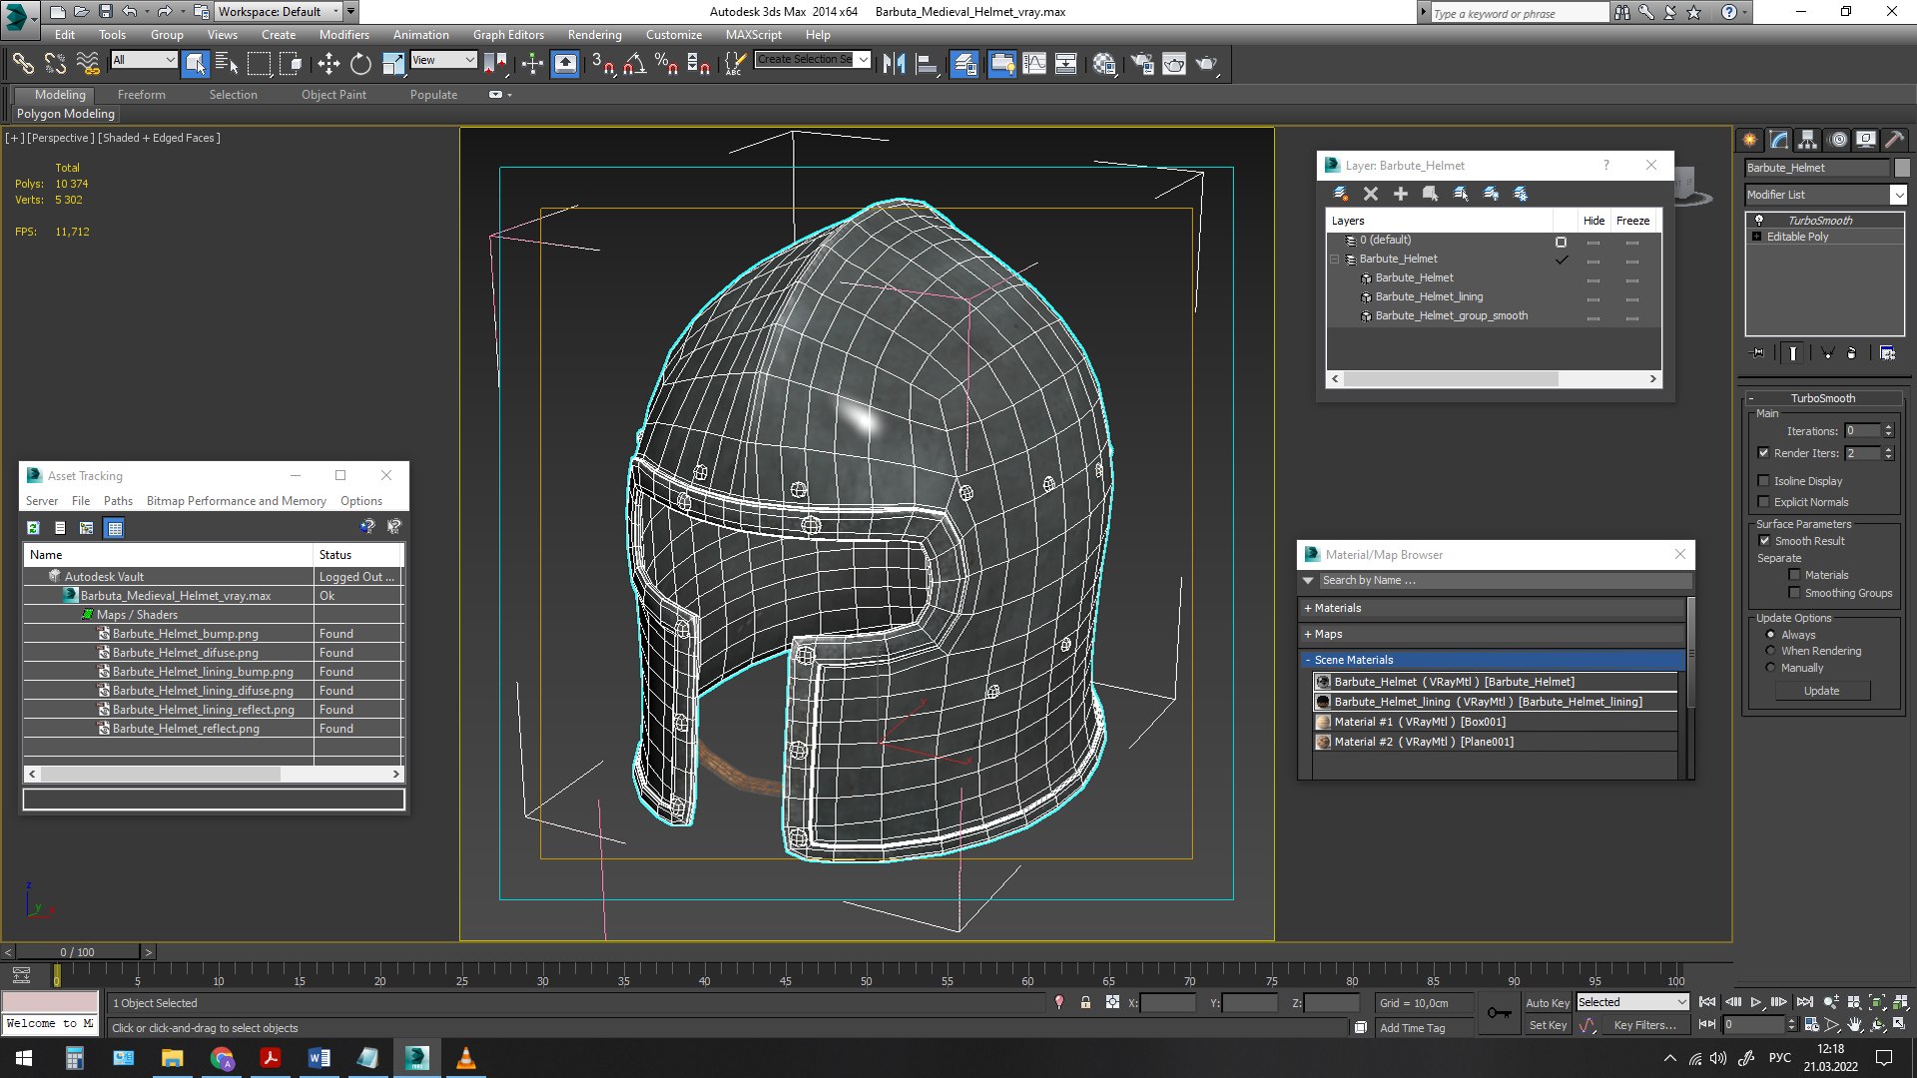Screen dimensions: 1917x1078
Task: Open Key Filters dialog
Action: pos(1644,1025)
